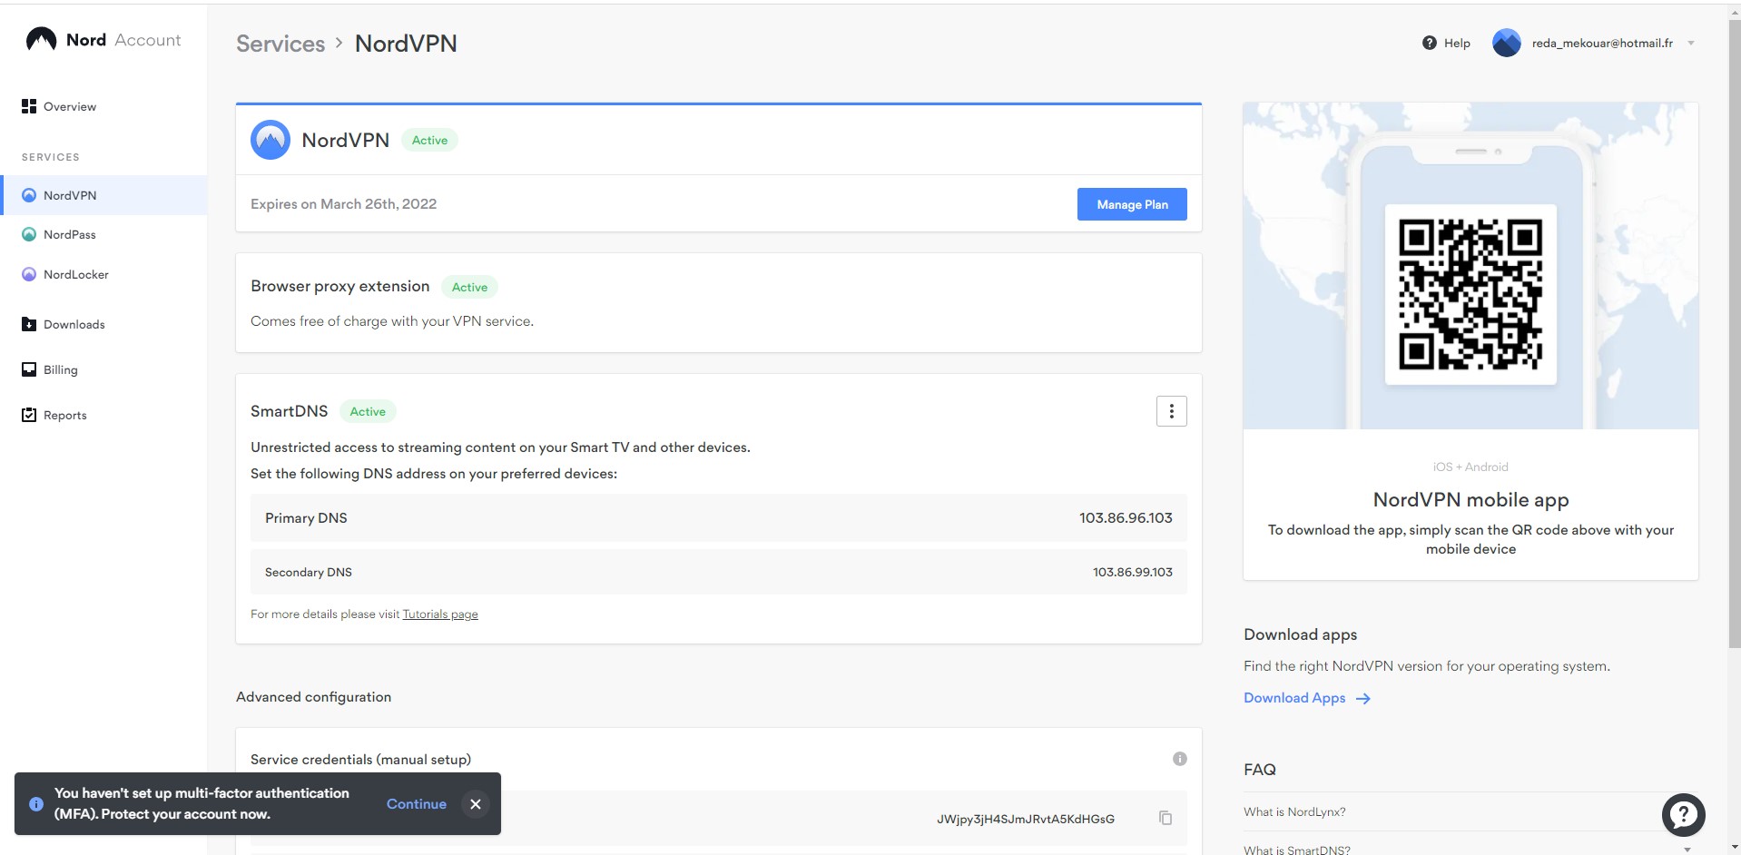Screen dimensions: 1741x855
Task: Click the Overview grid icon
Action: coord(29,106)
